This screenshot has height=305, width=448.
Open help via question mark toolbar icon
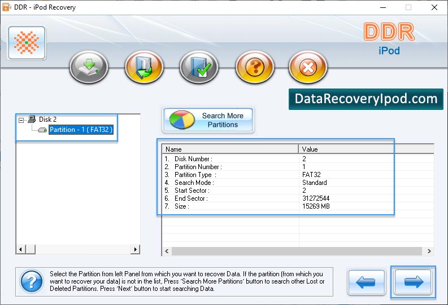(255, 67)
